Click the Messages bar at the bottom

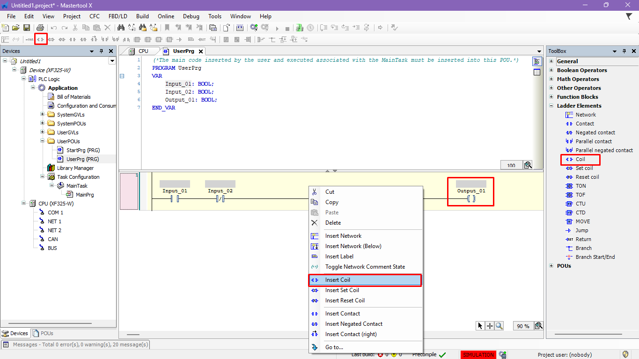pos(75,344)
